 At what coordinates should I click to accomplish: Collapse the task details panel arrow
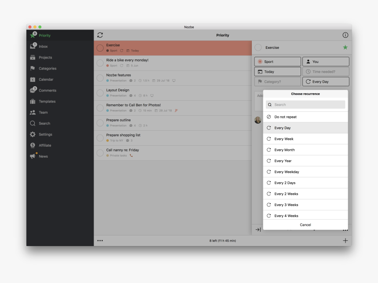tap(258, 230)
